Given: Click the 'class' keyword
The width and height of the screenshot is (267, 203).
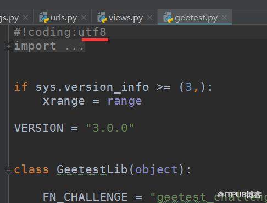Looking at the screenshot, I should 31,169.
